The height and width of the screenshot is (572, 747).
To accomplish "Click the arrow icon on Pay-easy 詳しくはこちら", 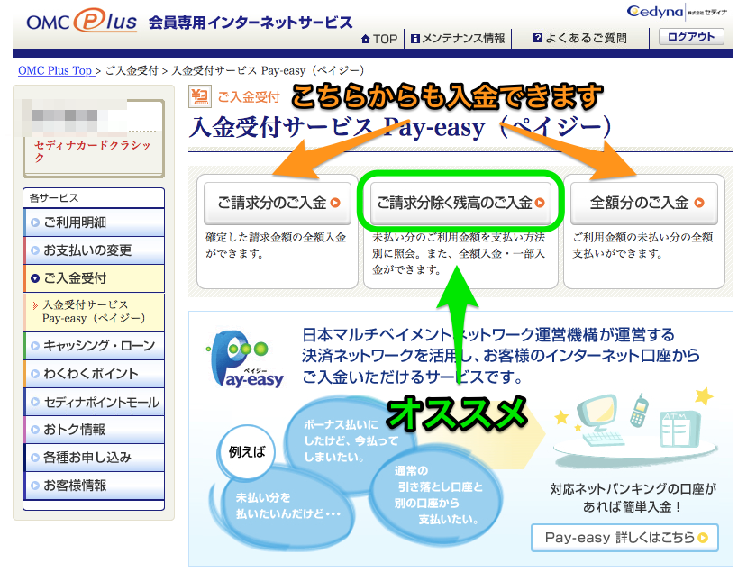I will (703, 538).
